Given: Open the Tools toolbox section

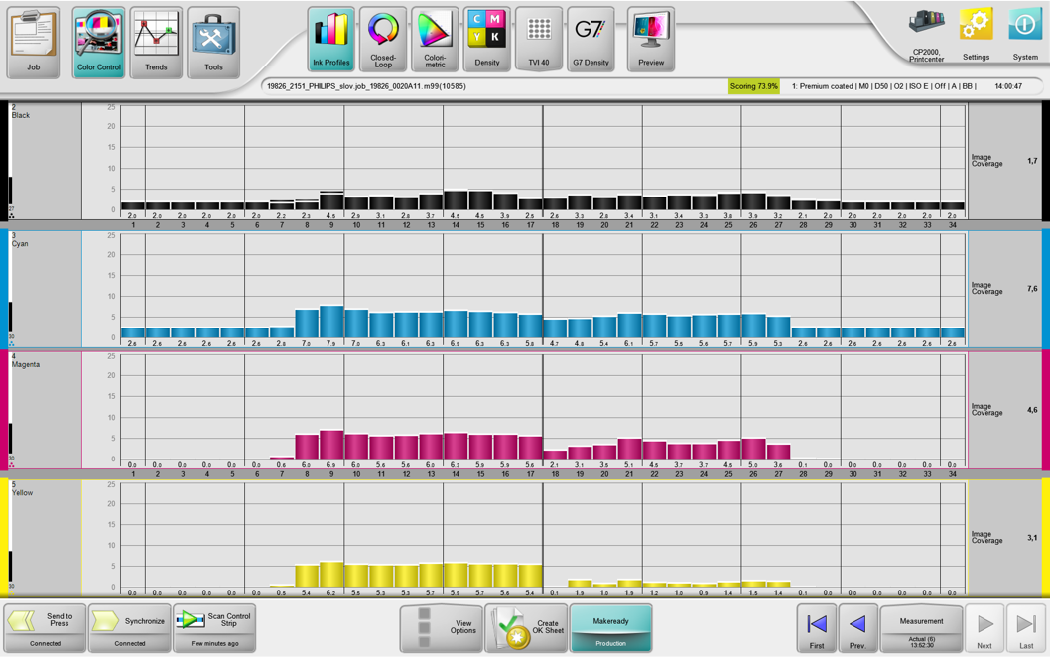Looking at the screenshot, I should pos(213,43).
